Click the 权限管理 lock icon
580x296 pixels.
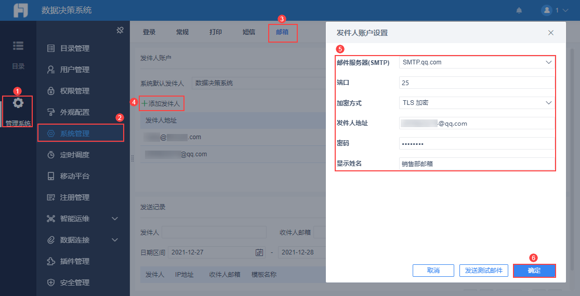(51, 91)
